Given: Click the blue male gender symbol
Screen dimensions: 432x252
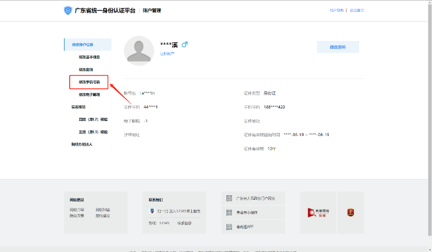Looking at the screenshot, I should pyautogui.click(x=185, y=45).
